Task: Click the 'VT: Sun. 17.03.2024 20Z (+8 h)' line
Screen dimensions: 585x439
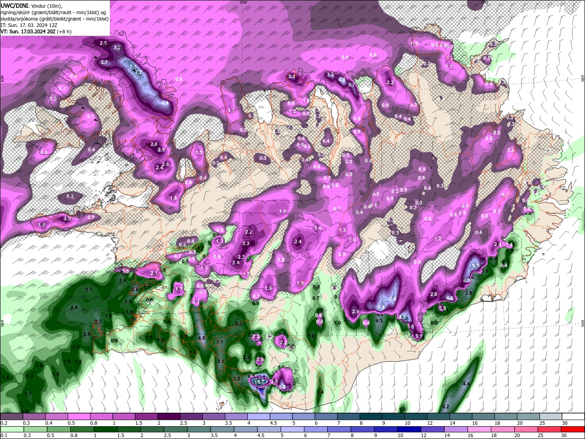Action: pyautogui.click(x=36, y=32)
